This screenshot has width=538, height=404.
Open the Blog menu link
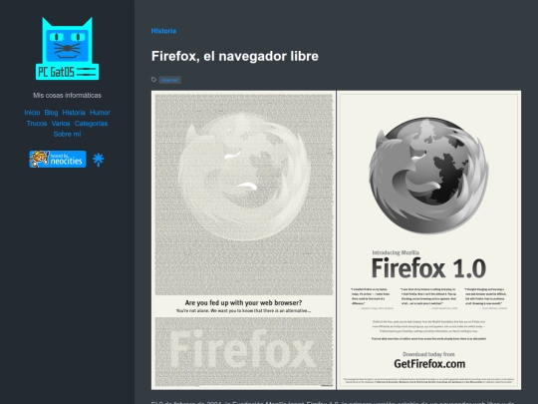[51, 113]
